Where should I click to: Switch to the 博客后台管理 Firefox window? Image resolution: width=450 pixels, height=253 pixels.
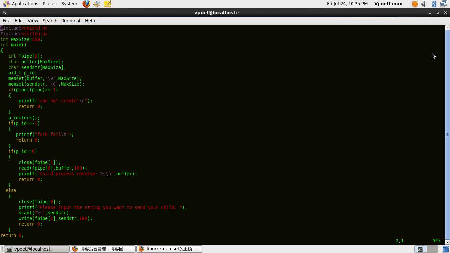point(103,249)
